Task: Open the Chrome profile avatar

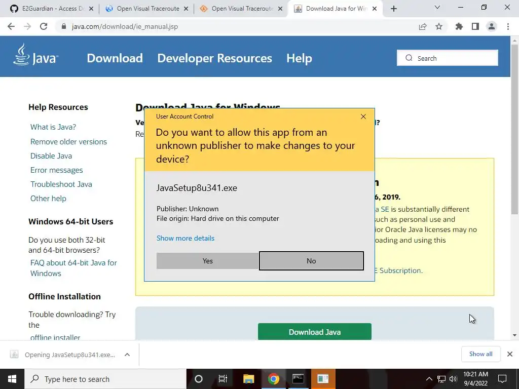Action: (492, 26)
